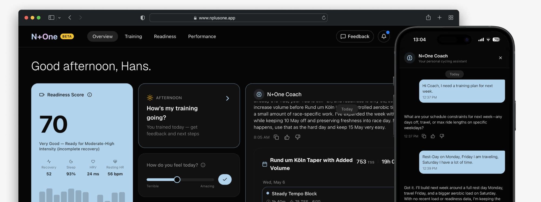Open the Feedback button
The image size is (541, 202).
(355, 36)
